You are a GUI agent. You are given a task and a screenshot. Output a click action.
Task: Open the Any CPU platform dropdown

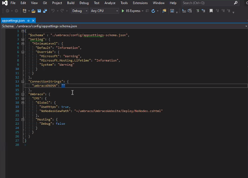click(105, 11)
